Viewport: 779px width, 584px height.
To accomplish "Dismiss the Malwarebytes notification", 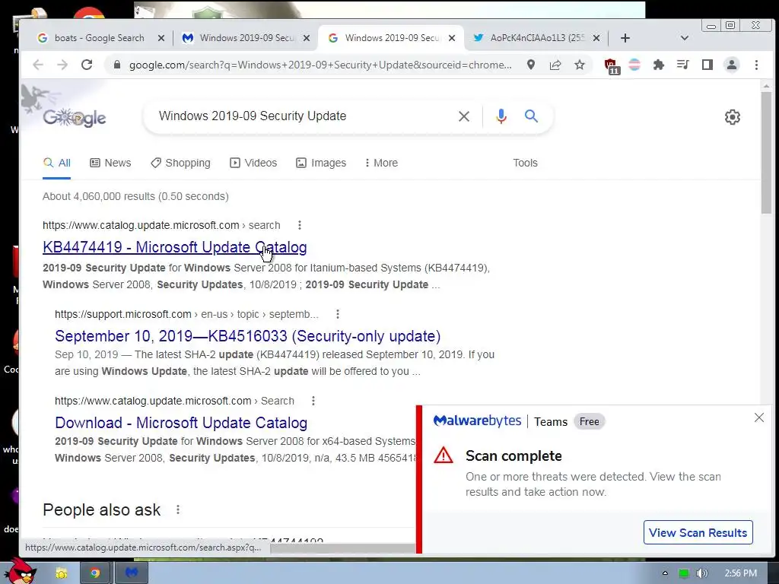I will (x=759, y=417).
